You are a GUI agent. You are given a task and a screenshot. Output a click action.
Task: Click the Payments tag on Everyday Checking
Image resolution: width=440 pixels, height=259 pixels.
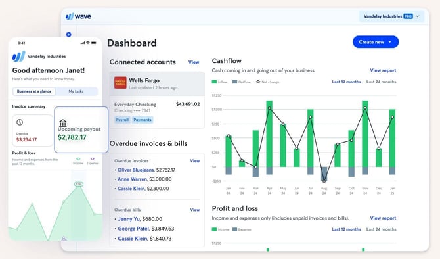[x=143, y=120]
